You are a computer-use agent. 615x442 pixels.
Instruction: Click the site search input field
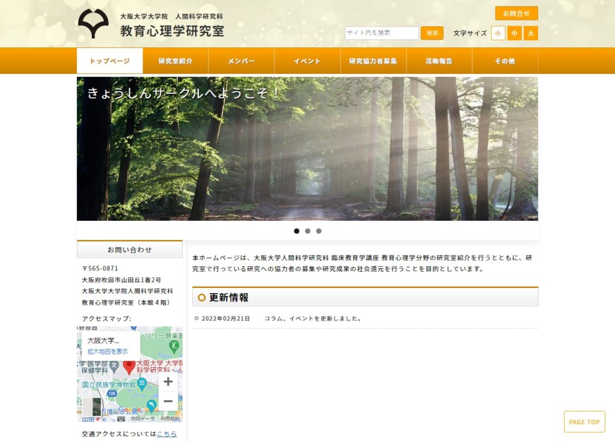(x=381, y=33)
